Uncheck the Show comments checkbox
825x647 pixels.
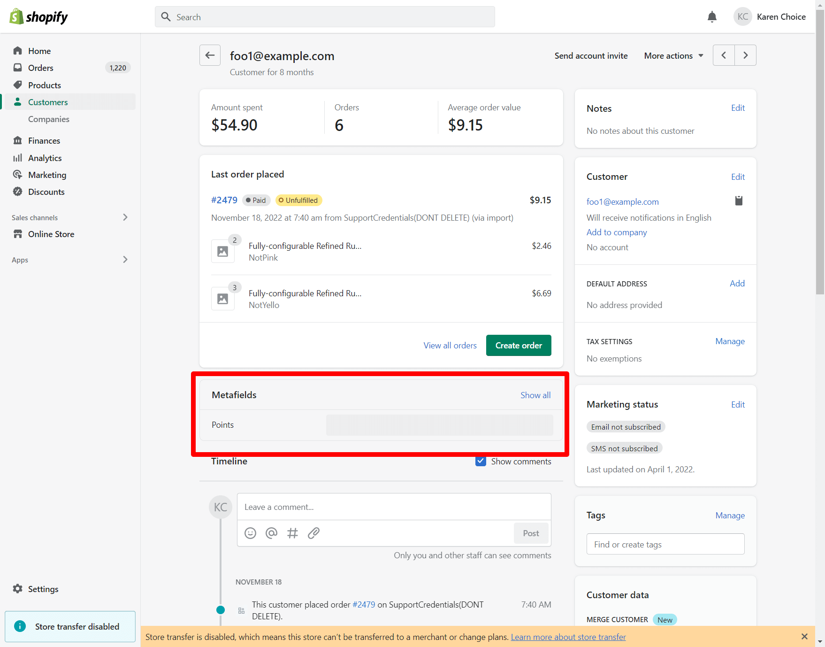point(481,461)
